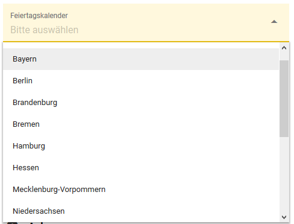Click the 'Bitte auswählen' placeholder text
Image resolution: width=294 pixels, height=224 pixels.
click(45, 30)
